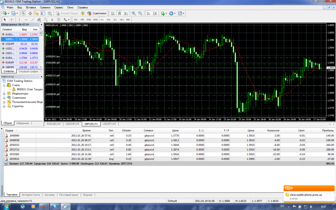The width and height of the screenshot is (336, 210).
Task: Select the text A drawing tool
Action: (52, 20)
